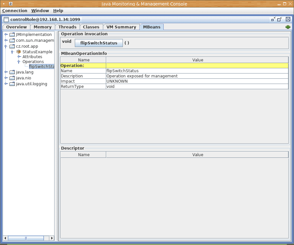Iconify the controlRole internal frame

click(x=273, y=19)
